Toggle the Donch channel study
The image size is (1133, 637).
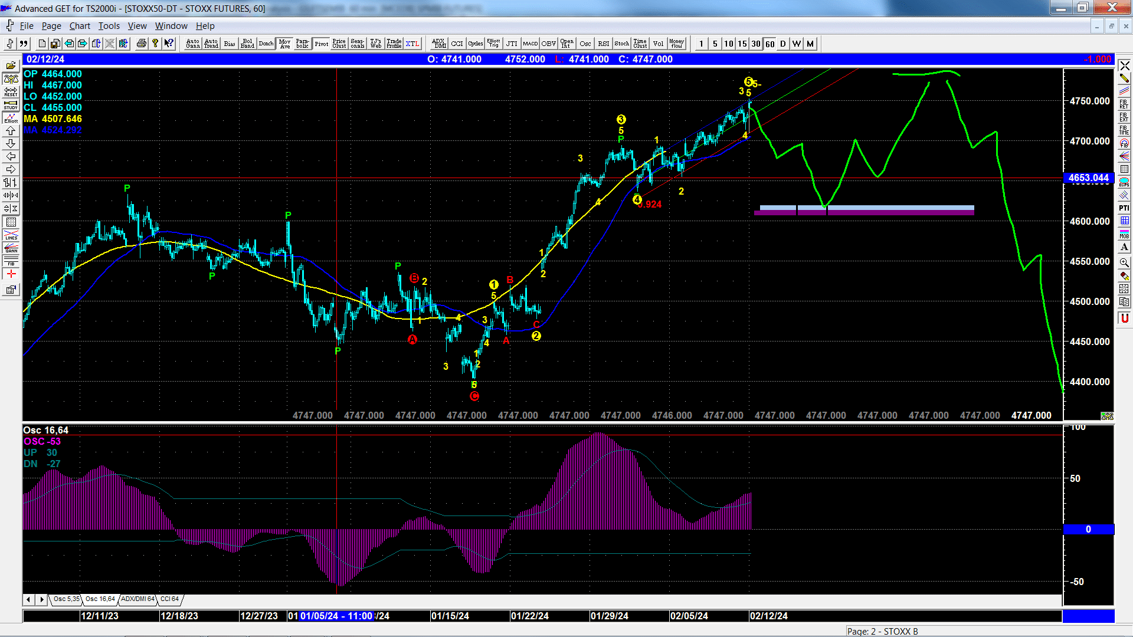point(266,44)
